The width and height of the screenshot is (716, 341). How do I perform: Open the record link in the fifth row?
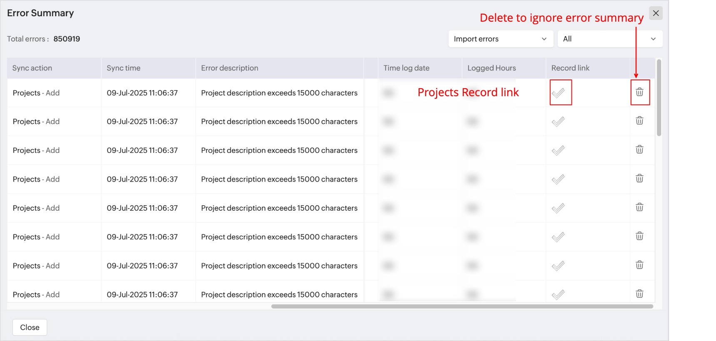click(x=558, y=208)
